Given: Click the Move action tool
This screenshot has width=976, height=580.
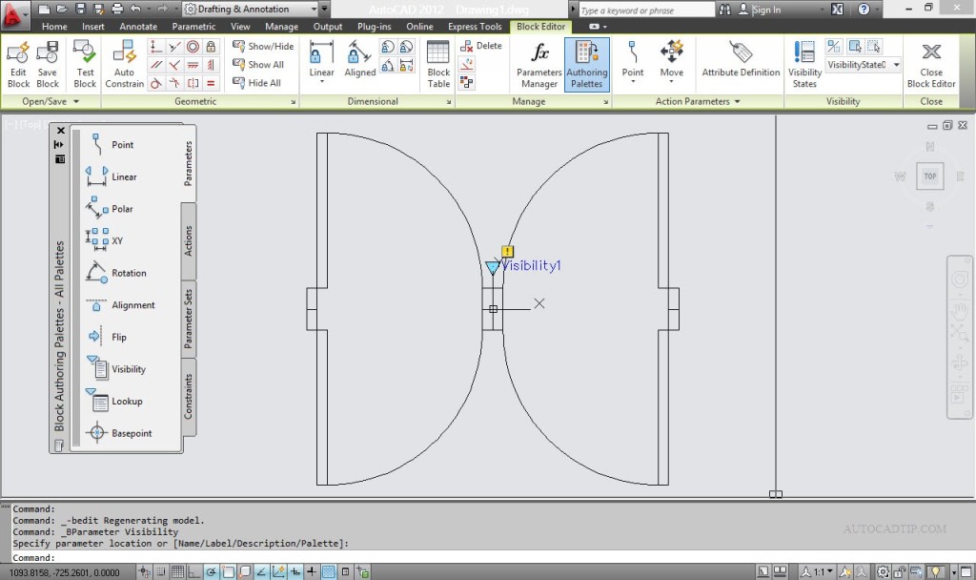Looking at the screenshot, I should coord(672,57).
